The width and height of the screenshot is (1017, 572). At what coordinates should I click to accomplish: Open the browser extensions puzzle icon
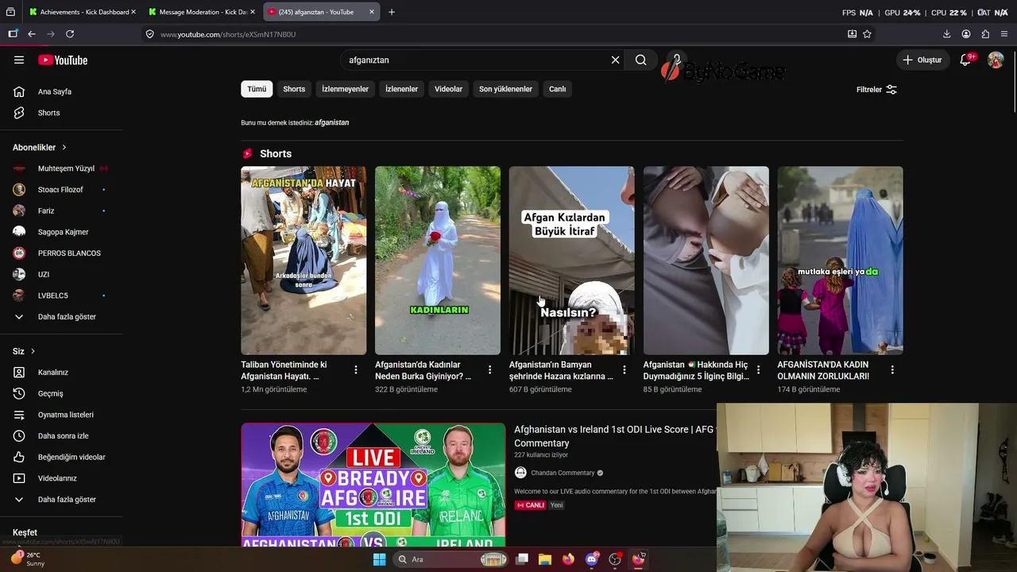985,34
